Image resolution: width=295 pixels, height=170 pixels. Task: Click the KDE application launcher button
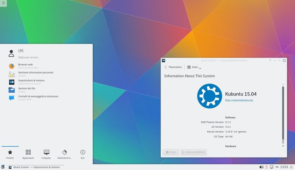click(3, 167)
